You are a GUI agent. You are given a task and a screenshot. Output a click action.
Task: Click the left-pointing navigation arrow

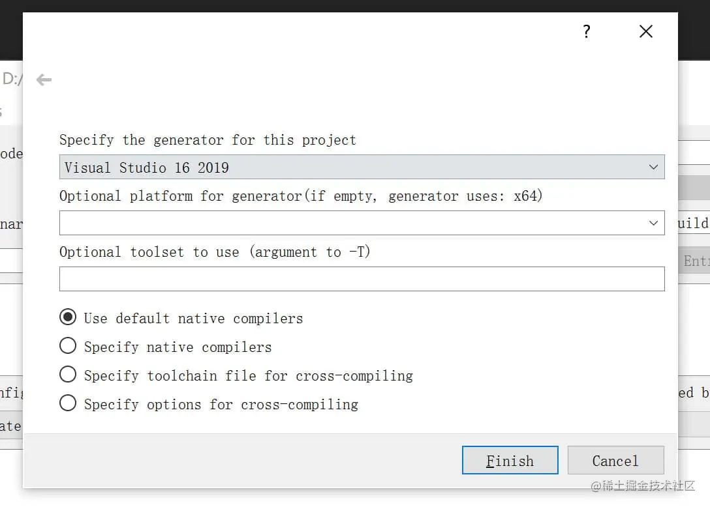coord(43,80)
